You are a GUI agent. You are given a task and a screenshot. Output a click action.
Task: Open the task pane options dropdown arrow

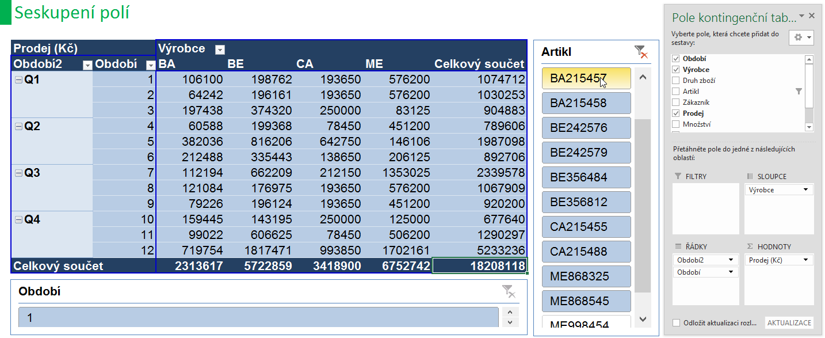pos(802,17)
